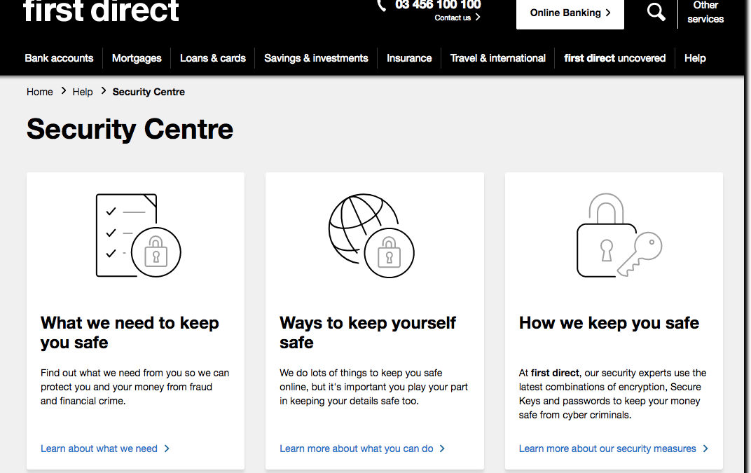Click the checklist with padlock illustration

(x=138, y=235)
